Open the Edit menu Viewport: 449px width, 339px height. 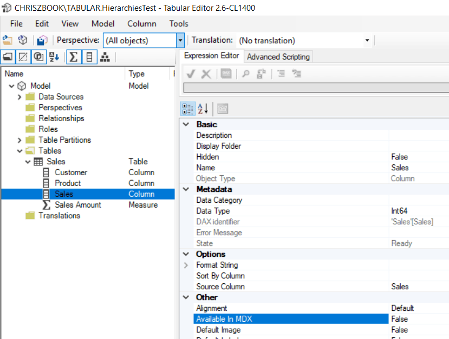coord(42,24)
